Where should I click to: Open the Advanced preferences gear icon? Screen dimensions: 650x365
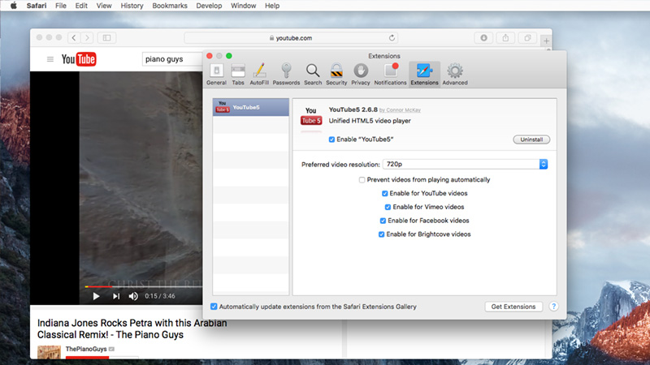click(x=455, y=74)
